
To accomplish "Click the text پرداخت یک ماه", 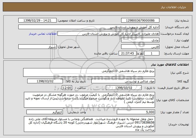I will coord(145,130).
